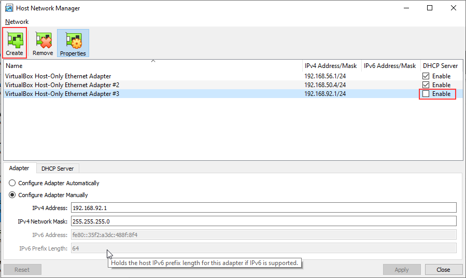The width and height of the screenshot is (466, 278).
Task: Remove the selected adapter via toolbar icon
Action: (x=43, y=43)
